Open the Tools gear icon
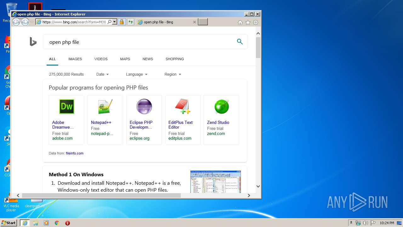Screen dimensions: 403x227 tap(256, 22)
